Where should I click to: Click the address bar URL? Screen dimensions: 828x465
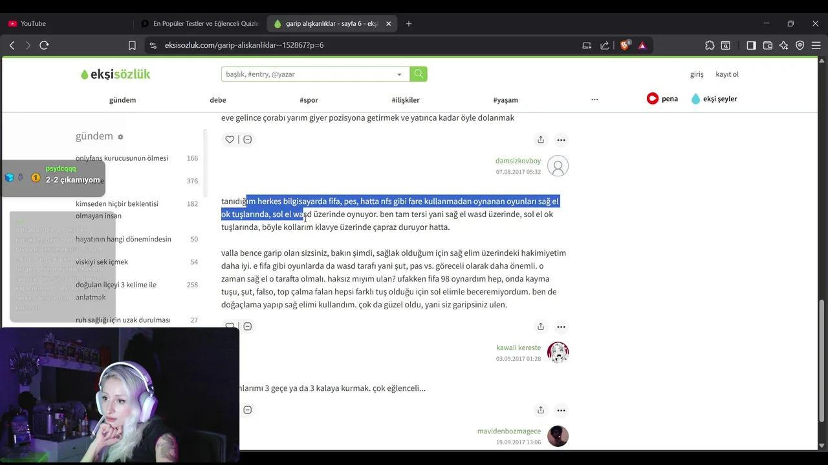[244, 45]
